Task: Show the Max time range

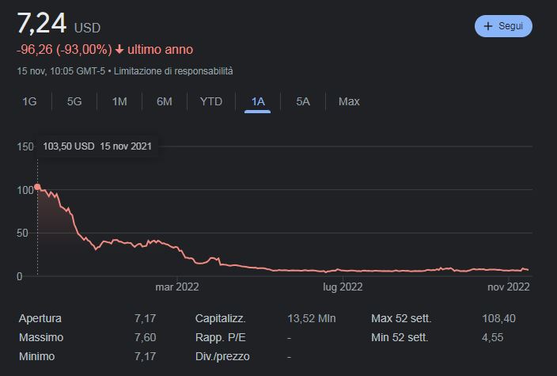Action: (349, 101)
